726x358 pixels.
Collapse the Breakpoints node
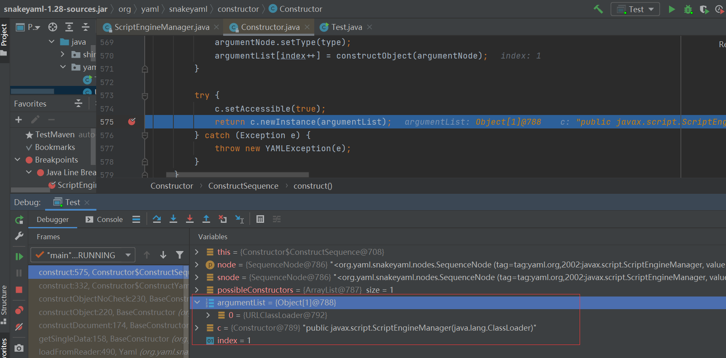pyautogui.click(x=17, y=160)
